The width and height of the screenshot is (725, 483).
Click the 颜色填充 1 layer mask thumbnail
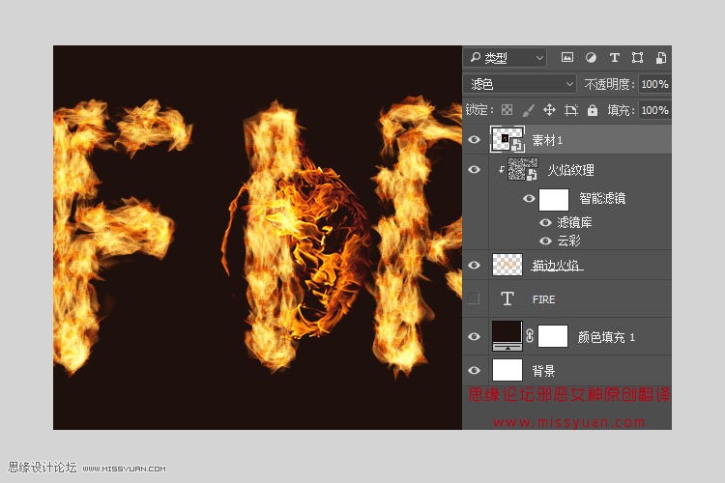[x=553, y=336]
